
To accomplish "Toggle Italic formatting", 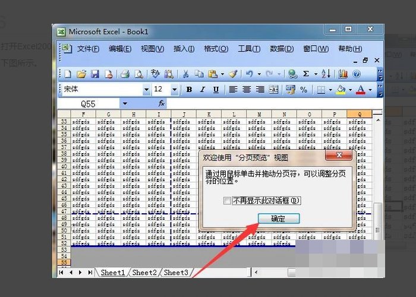I will [x=203, y=90].
